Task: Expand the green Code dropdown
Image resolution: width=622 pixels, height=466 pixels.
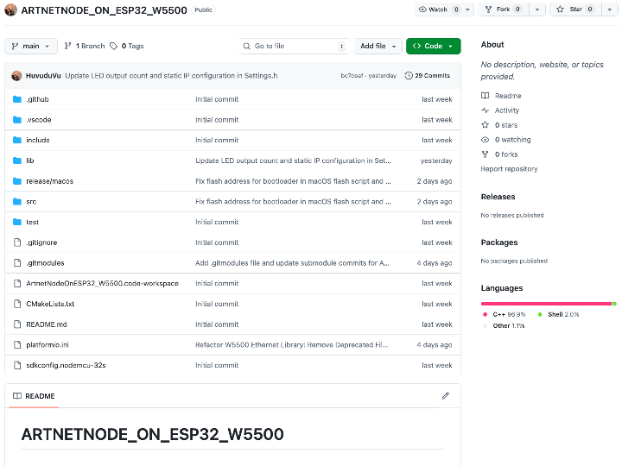Action: click(433, 46)
